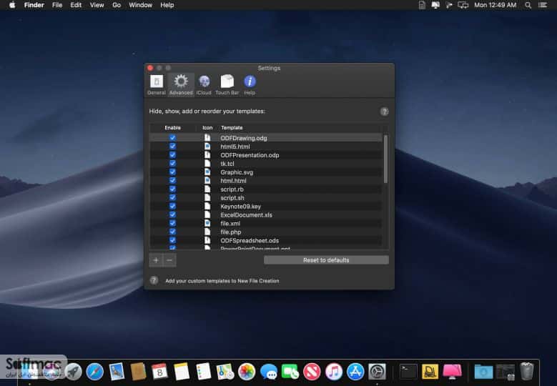The height and width of the screenshot is (386, 557).
Task: Click the question mark icon next to custom templates note
Action: 154,280
